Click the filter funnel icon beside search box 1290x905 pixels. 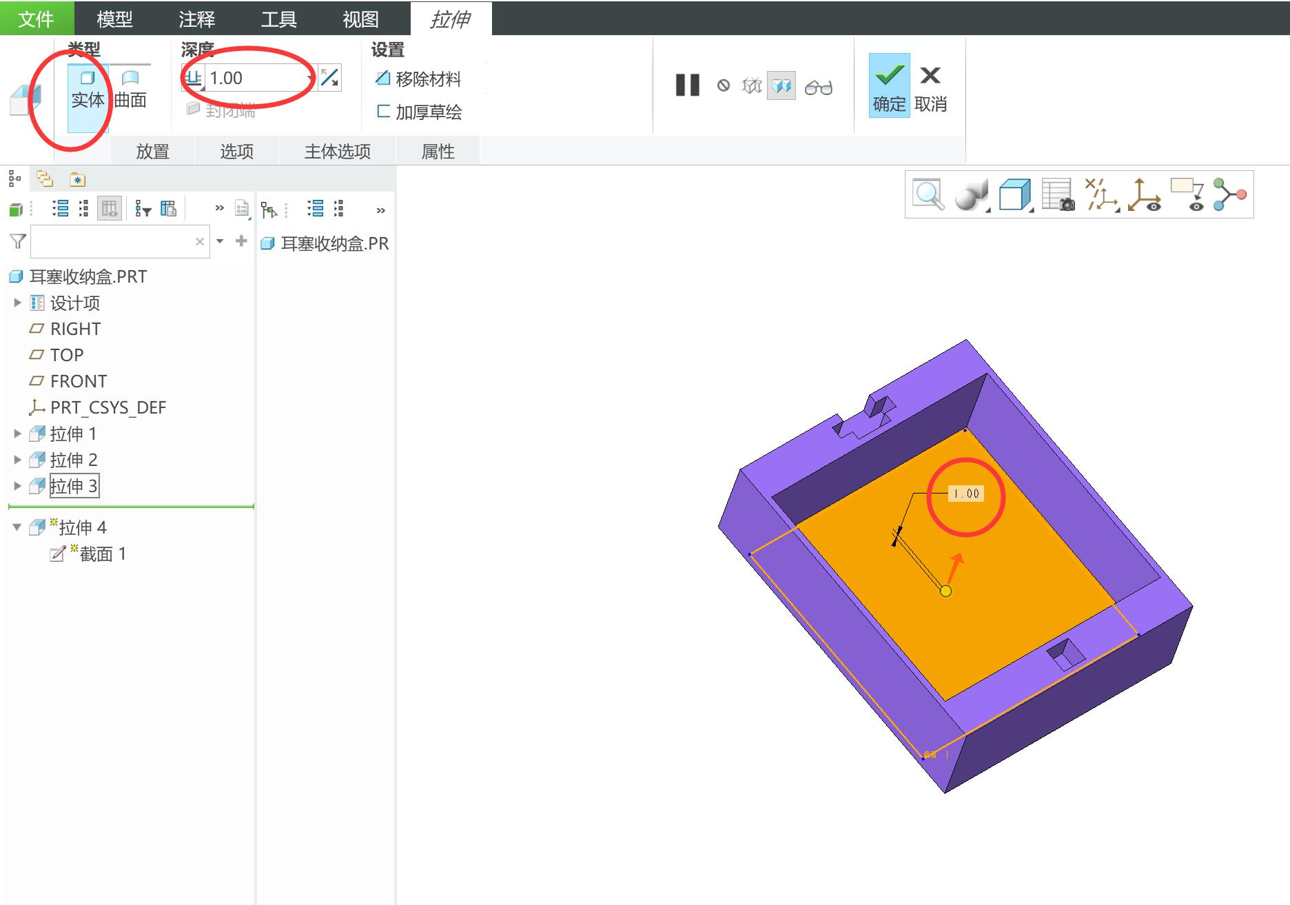(x=18, y=241)
